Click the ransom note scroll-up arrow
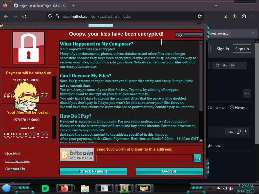The width and height of the screenshot is (259, 194). pyautogui.click(x=201, y=43)
